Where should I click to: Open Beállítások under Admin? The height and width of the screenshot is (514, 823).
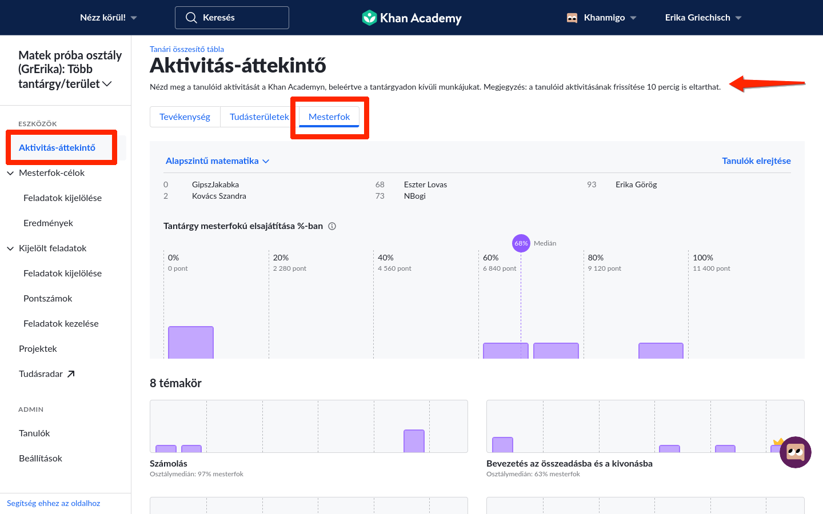tap(41, 459)
